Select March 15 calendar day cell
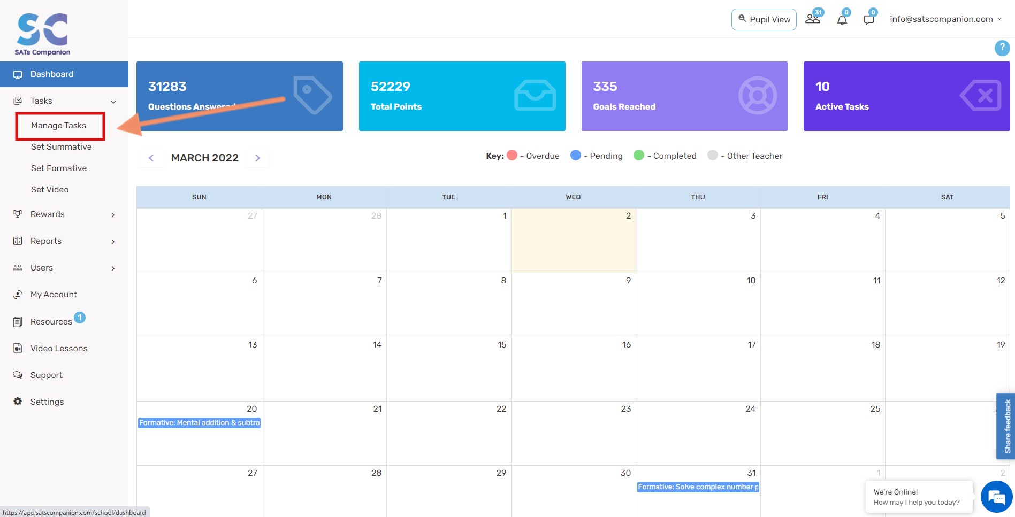The height and width of the screenshot is (517, 1015). (449, 369)
